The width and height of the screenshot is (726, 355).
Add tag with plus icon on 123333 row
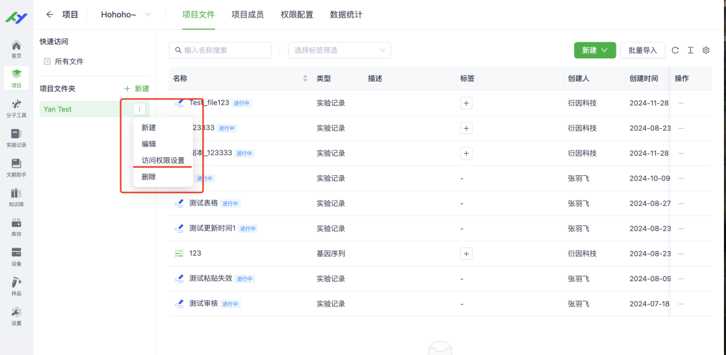467,128
